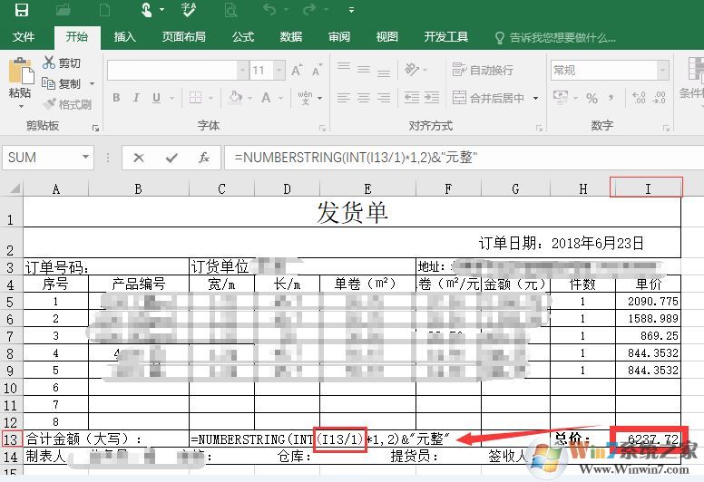Click the Paste (粘贴) clipboard icon
This screenshot has height=482, width=704.
pos(20,71)
